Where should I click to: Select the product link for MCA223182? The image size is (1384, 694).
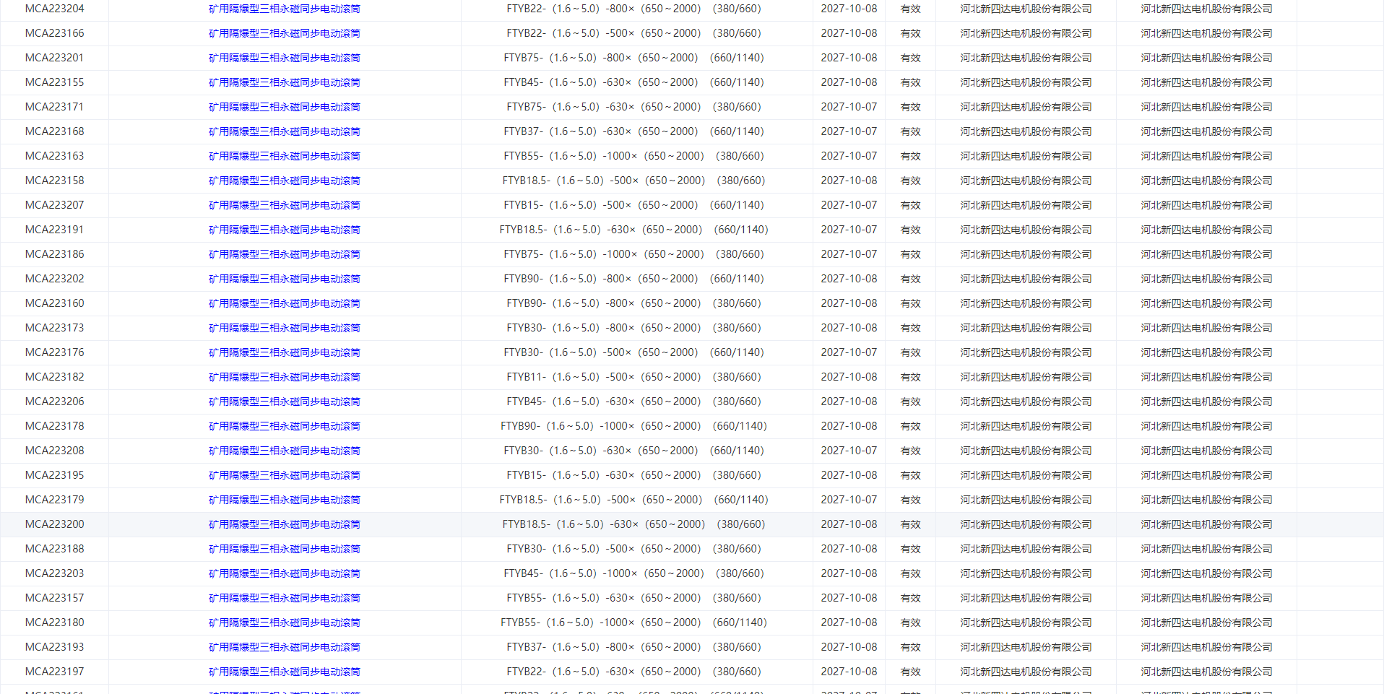[x=284, y=377]
